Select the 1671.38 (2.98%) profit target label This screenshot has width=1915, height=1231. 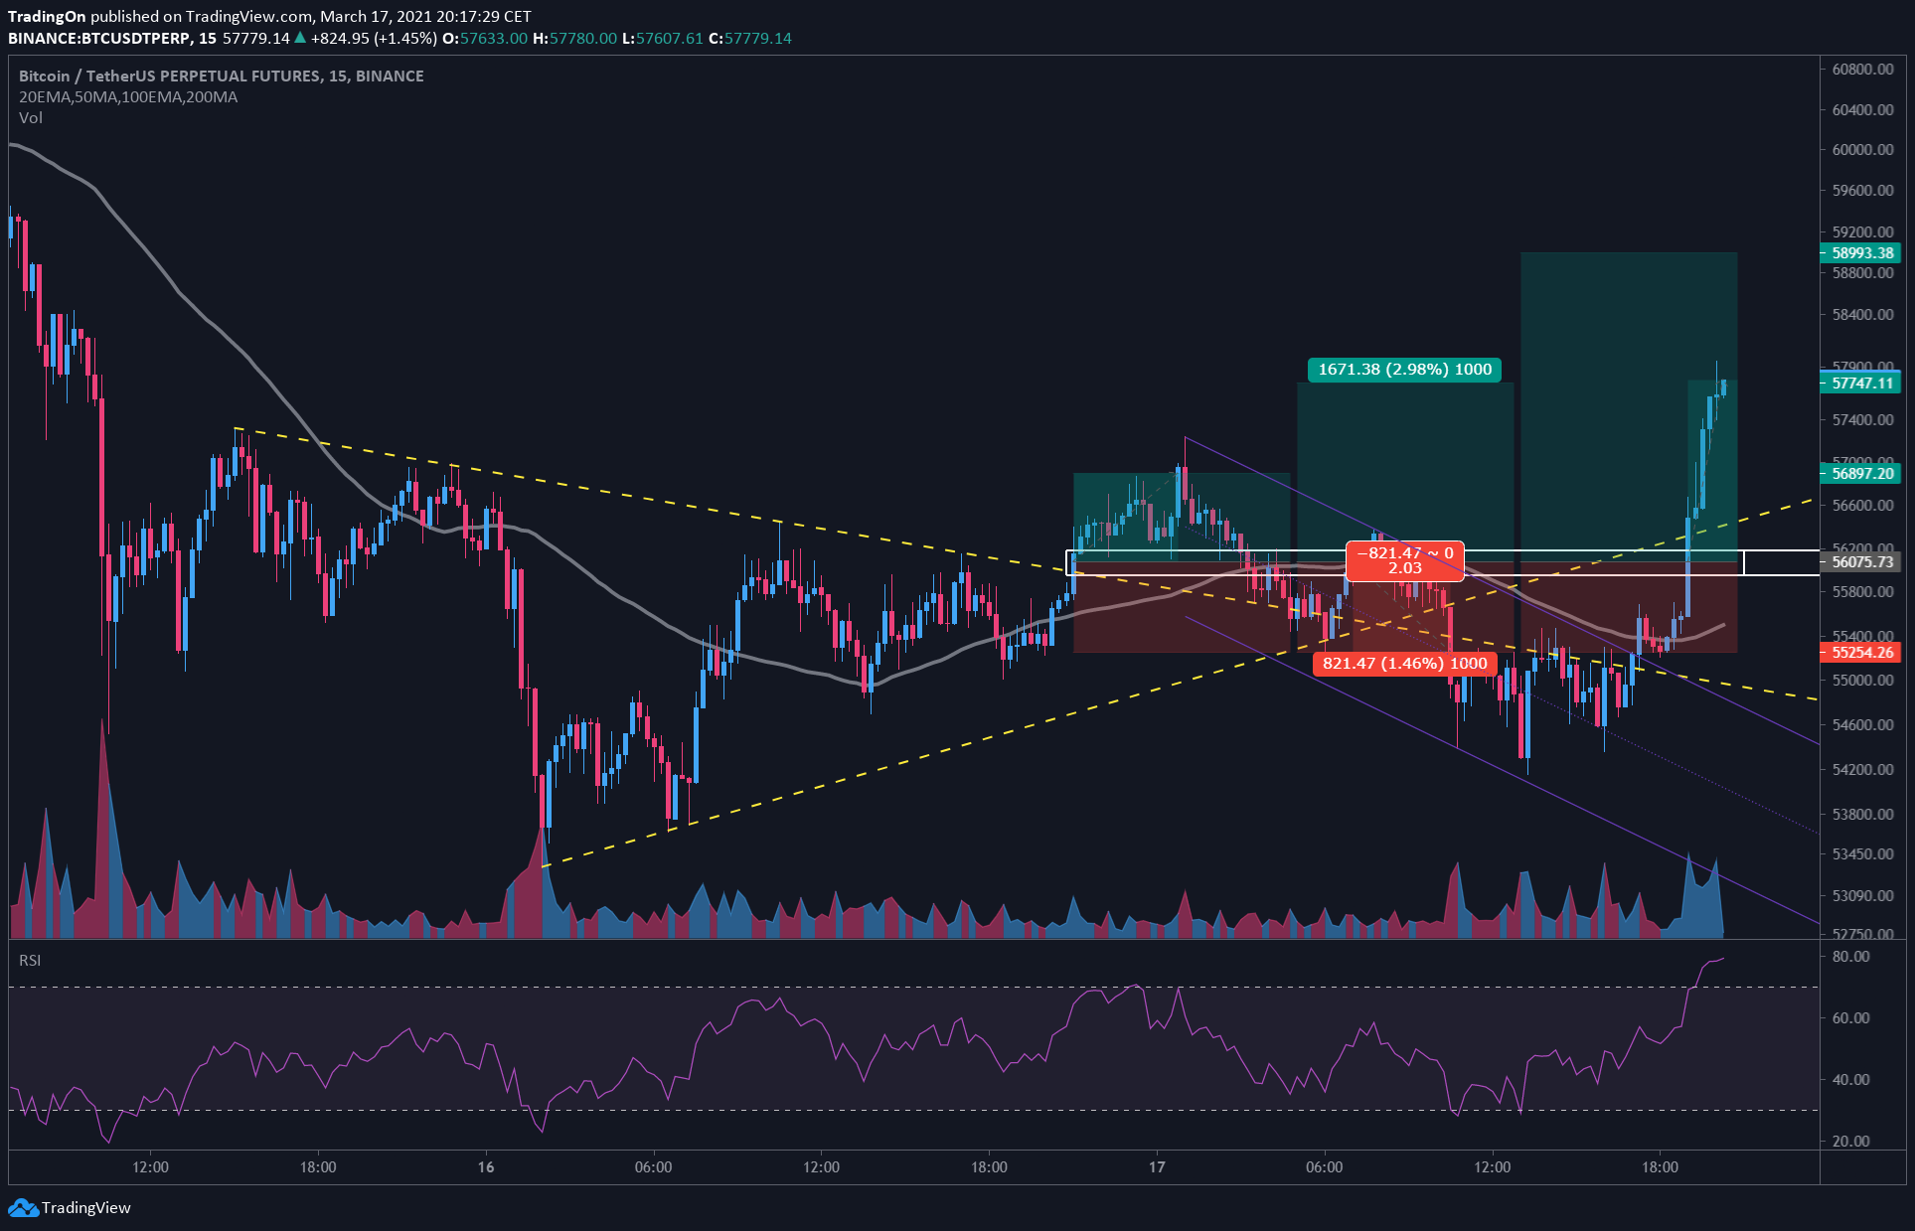tap(1404, 370)
